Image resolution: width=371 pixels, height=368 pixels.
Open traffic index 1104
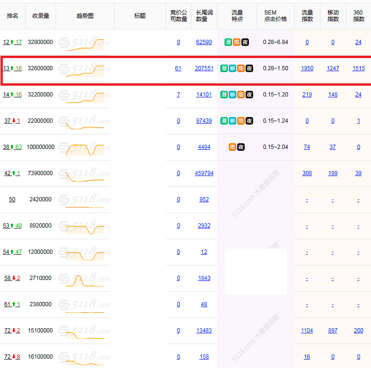(x=307, y=331)
